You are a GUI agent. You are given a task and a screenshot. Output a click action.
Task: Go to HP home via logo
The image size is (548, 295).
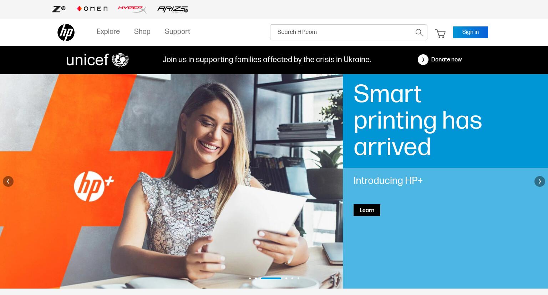click(66, 32)
